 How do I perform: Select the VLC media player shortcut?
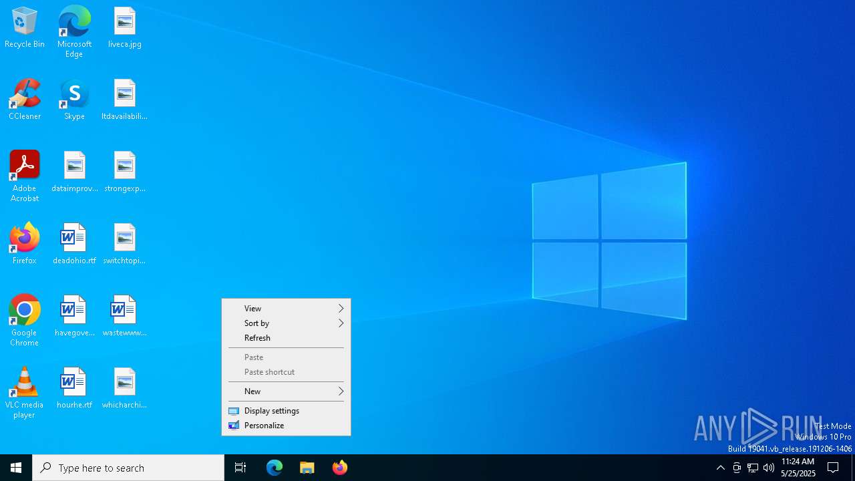point(25,393)
